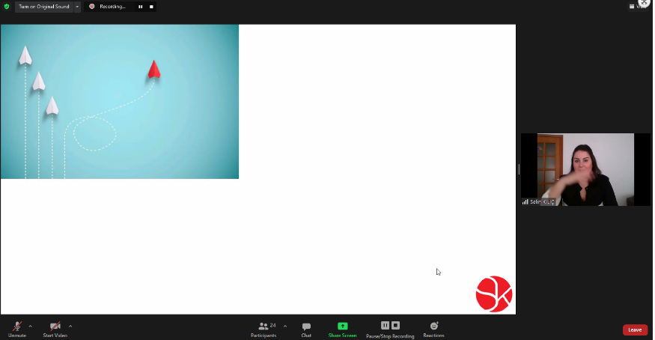Stop recording in the top indicator
Image resolution: width=655 pixels, height=340 pixels.
pyautogui.click(x=150, y=7)
